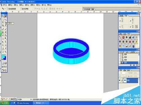The height and width of the screenshot is (105, 141).
Task: Select the Dodge tool
Action: click(x=6, y=38)
